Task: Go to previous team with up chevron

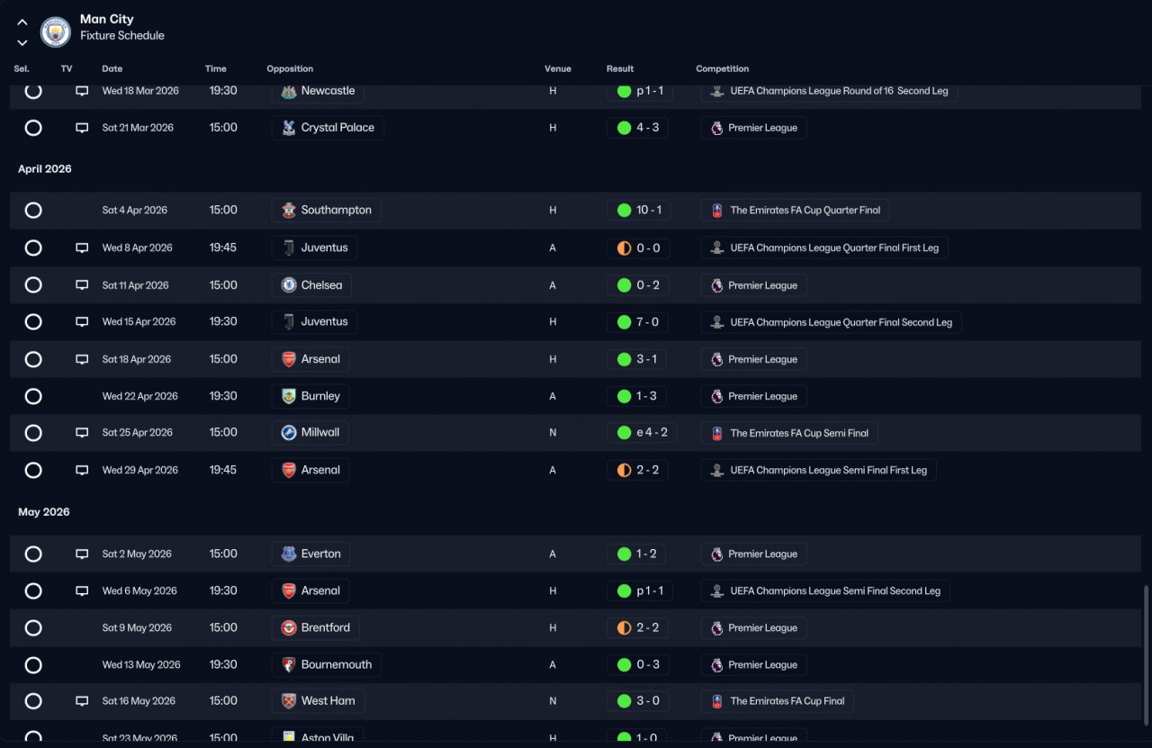Action: (22, 23)
